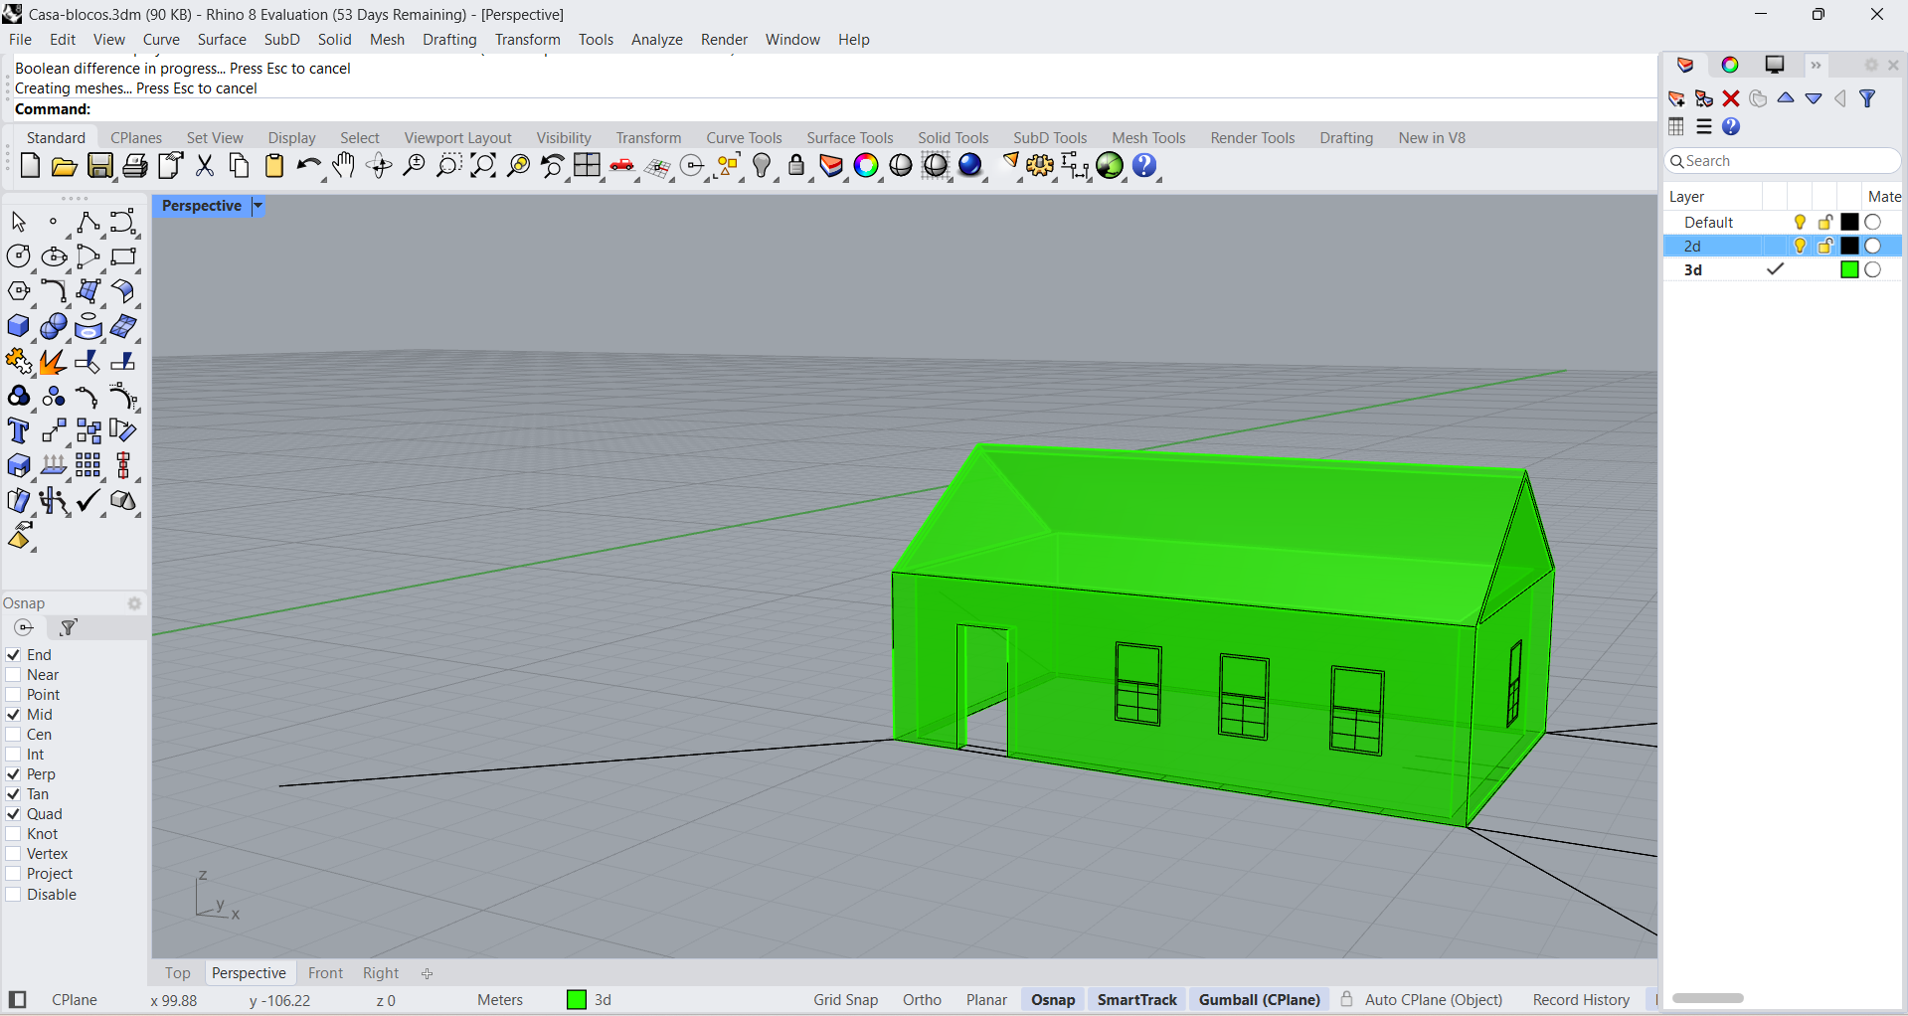This screenshot has width=1908, height=1016.
Task: Click the Save floppy disk icon
Action: [x=100, y=166]
